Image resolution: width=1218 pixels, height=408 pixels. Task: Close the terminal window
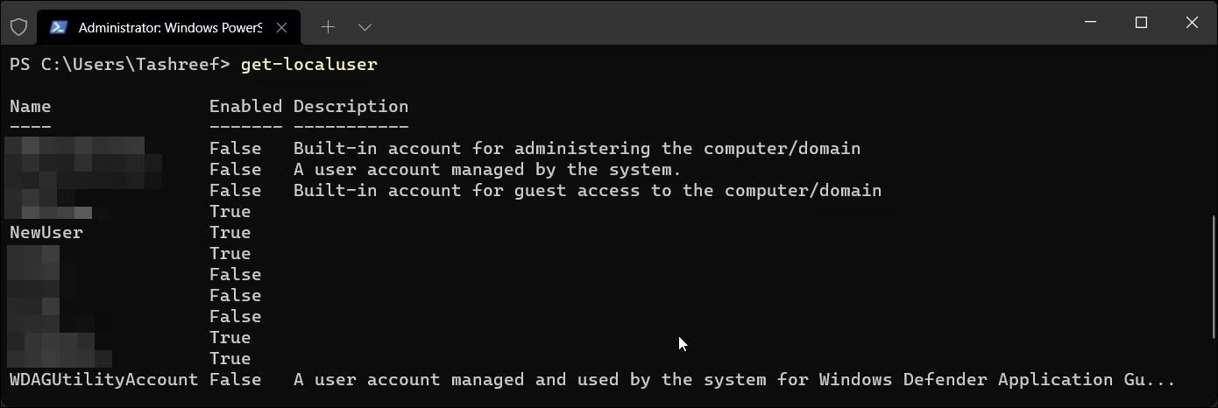[1192, 23]
